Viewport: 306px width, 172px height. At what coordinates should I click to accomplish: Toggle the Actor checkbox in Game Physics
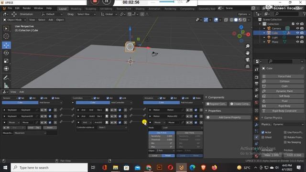263,132
